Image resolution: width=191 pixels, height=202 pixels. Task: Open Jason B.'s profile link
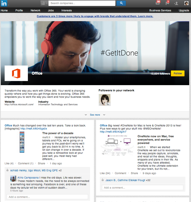pos(111,180)
